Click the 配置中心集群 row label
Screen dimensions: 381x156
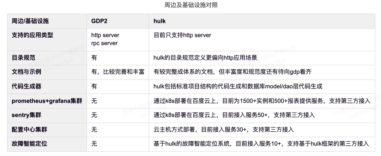(29, 130)
